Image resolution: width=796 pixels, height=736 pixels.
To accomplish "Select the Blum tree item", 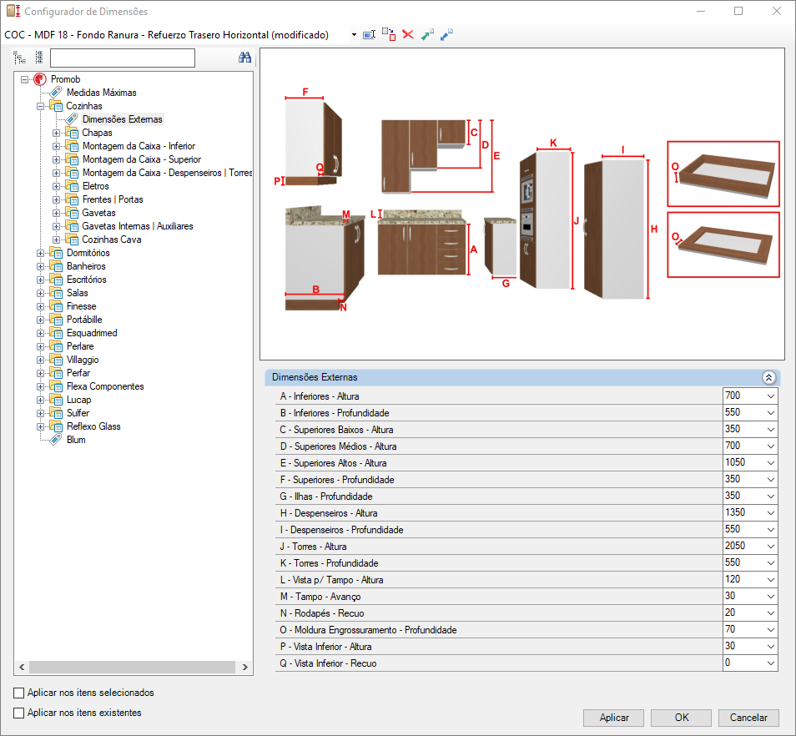I will [x=76, y=440].
